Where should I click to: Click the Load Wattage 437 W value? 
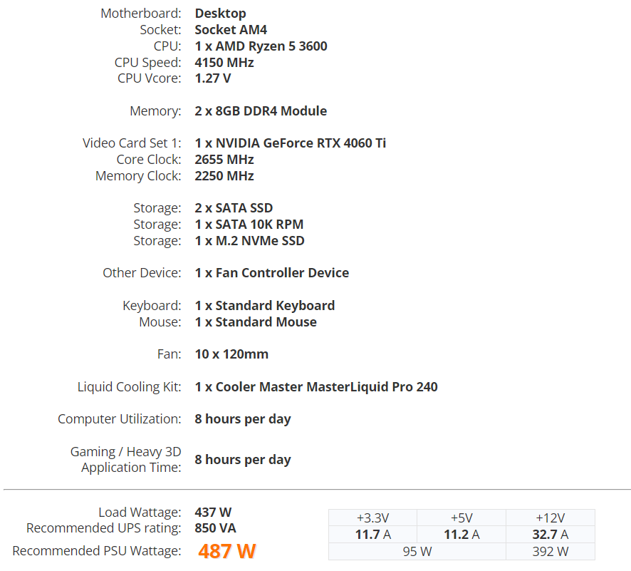click(x=213, y=512)
